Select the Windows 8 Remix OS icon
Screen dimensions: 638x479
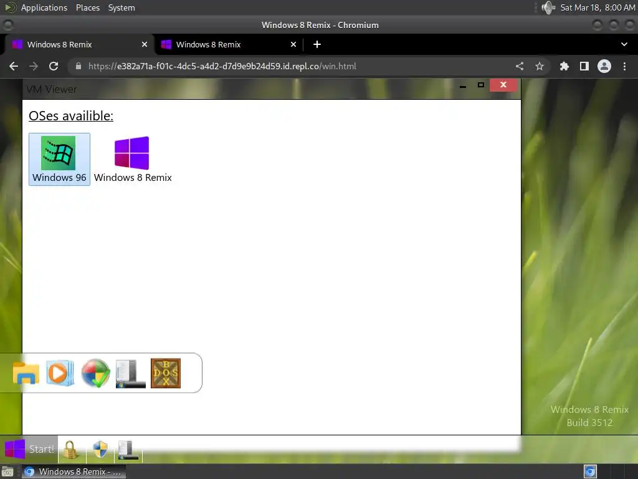click(133, 159)
